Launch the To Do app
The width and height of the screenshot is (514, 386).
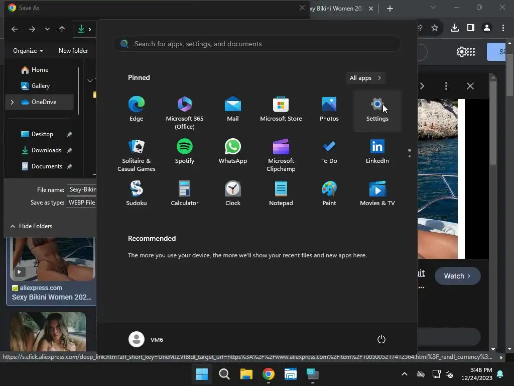(329, 151)
